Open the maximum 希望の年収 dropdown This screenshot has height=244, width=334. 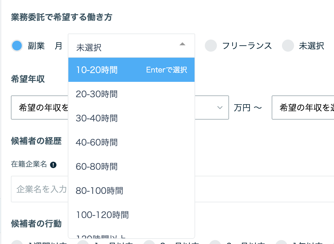point(303,108)
